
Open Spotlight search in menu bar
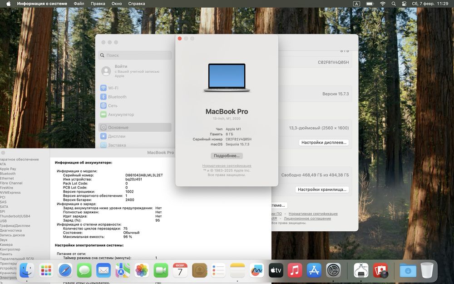pyautogui.click(x=394, y=4)
